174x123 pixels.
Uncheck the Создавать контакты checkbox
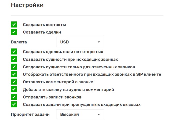click(14, 25)
